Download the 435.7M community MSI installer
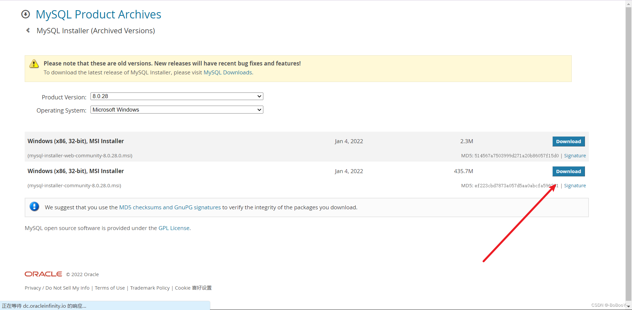 pyautogui.click(x=568, y=171)
